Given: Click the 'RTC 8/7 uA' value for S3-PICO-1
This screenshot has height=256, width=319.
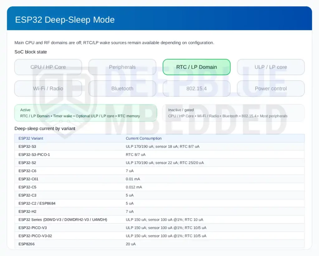Looking at the screenshot, I should 136,155.
